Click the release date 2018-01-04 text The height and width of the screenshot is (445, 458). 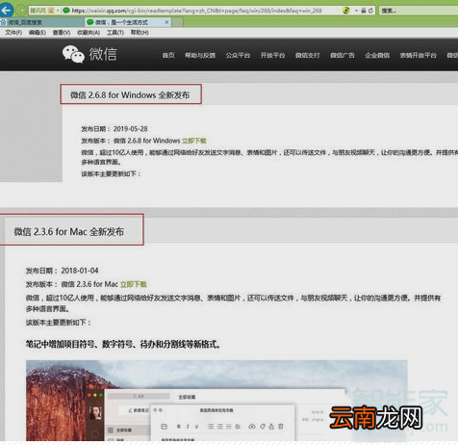(80, 271)
